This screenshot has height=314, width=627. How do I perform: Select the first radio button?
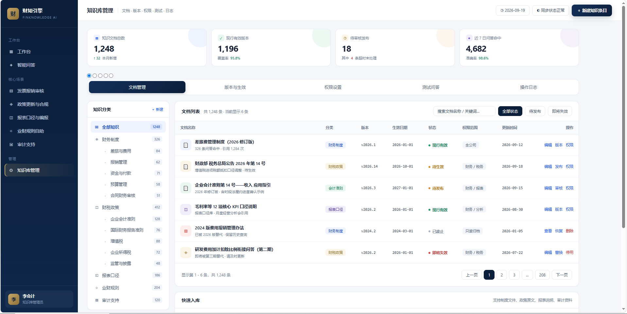(x=89, y=75)
